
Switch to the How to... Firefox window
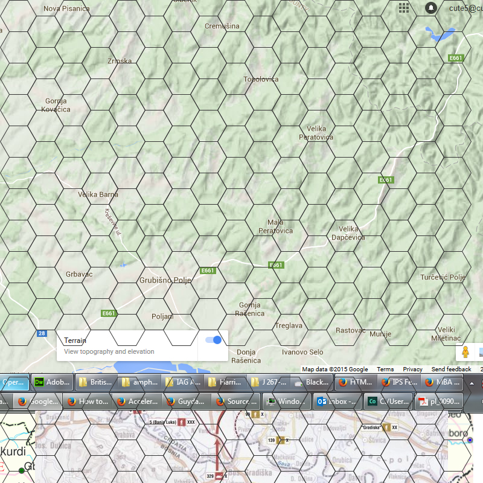tap(88, 401)
